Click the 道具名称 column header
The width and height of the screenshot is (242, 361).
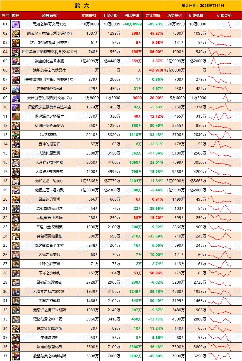[x=49, y=15]
